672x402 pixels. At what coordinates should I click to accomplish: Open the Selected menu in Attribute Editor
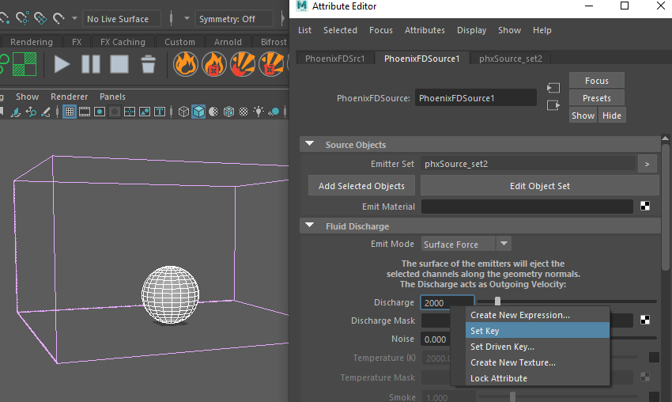tap(340, 30)
